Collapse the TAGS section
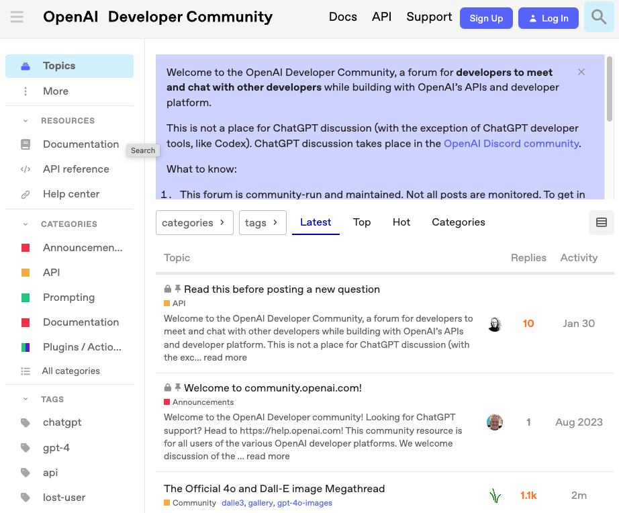This screenshot has width=619, height=513. coord(26,400)
